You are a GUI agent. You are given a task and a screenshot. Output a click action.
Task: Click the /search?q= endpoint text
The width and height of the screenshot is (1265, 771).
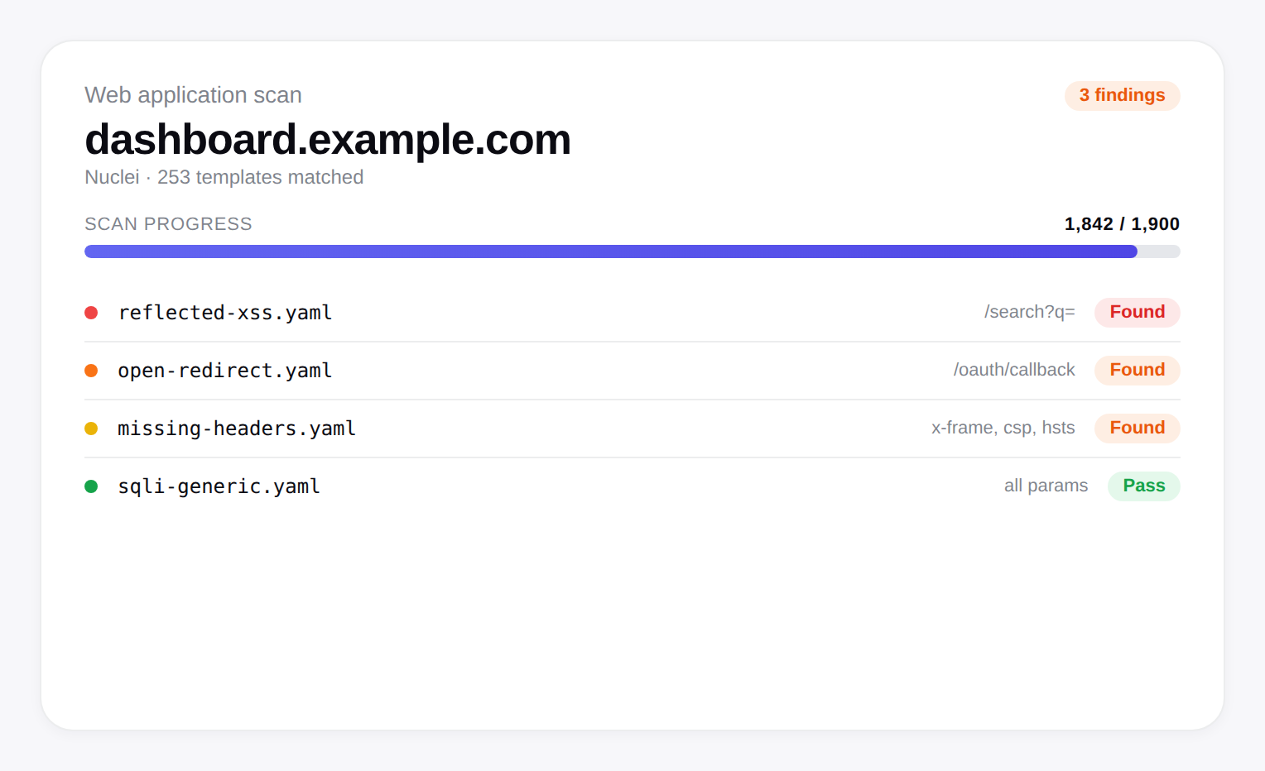(1029, 313)
